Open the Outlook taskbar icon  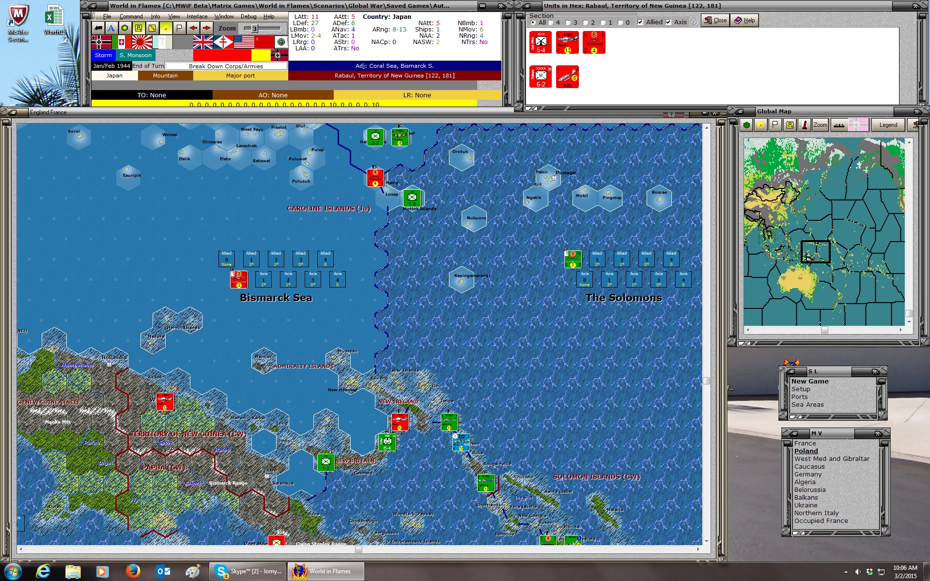[163, 571]
